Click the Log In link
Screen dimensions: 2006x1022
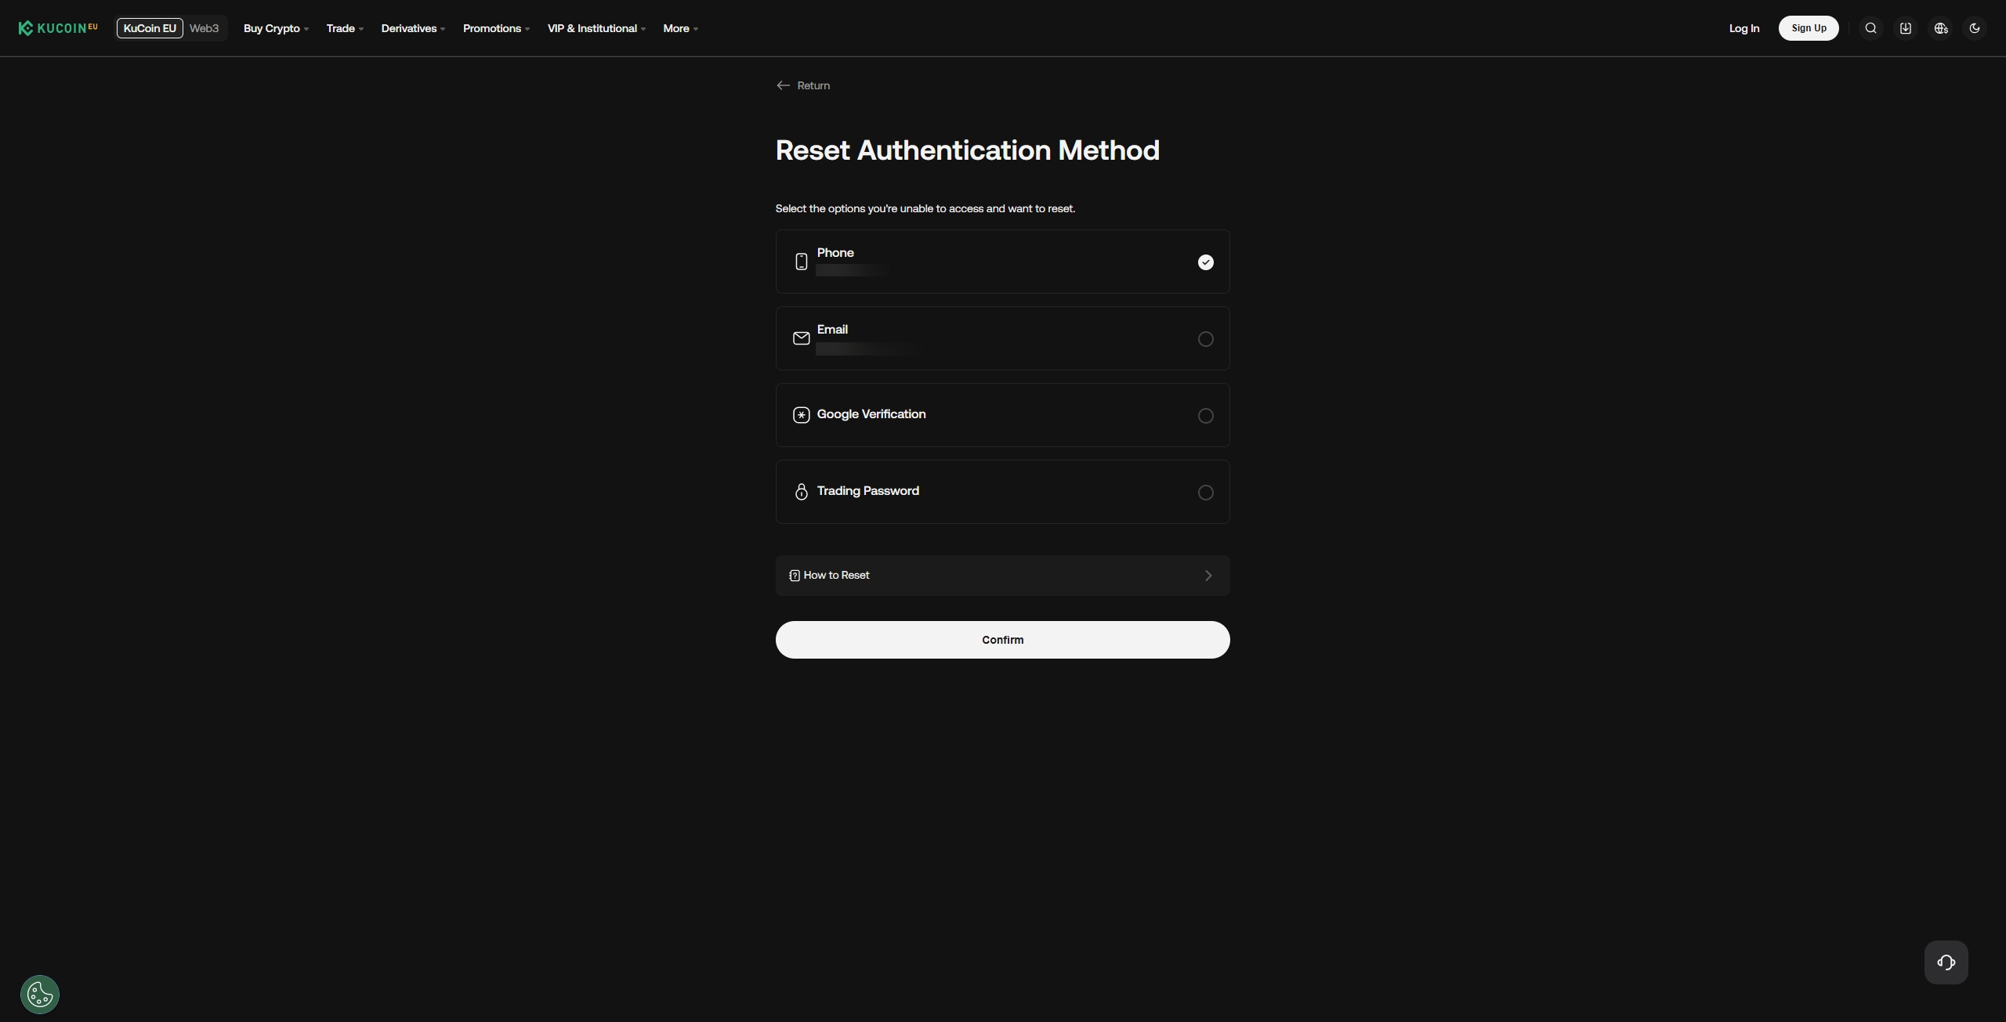pyautogui.click(x=1743, y=28)
